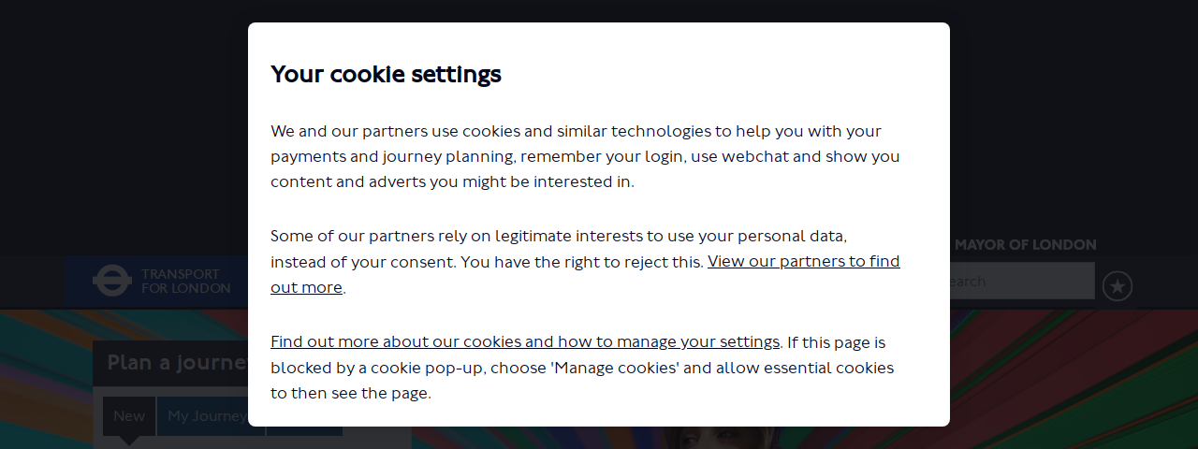
Task: Click the active-tab arrow under New
Action: 129,441
